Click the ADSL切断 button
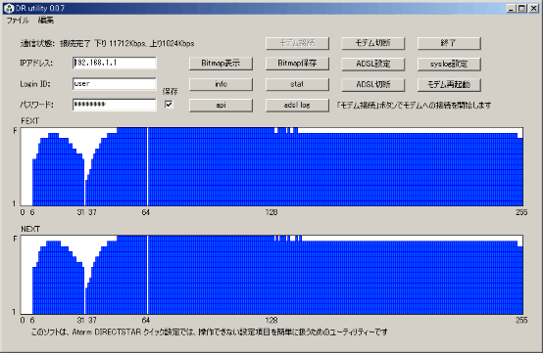The image size is (543, 353). [x=373, y=85]
